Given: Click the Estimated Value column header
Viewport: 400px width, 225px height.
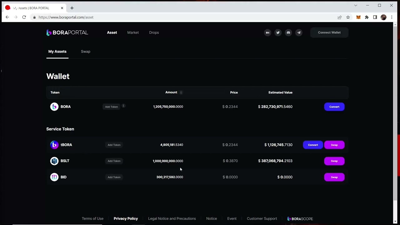Looking at the screenshot, I should coord(280,92).
